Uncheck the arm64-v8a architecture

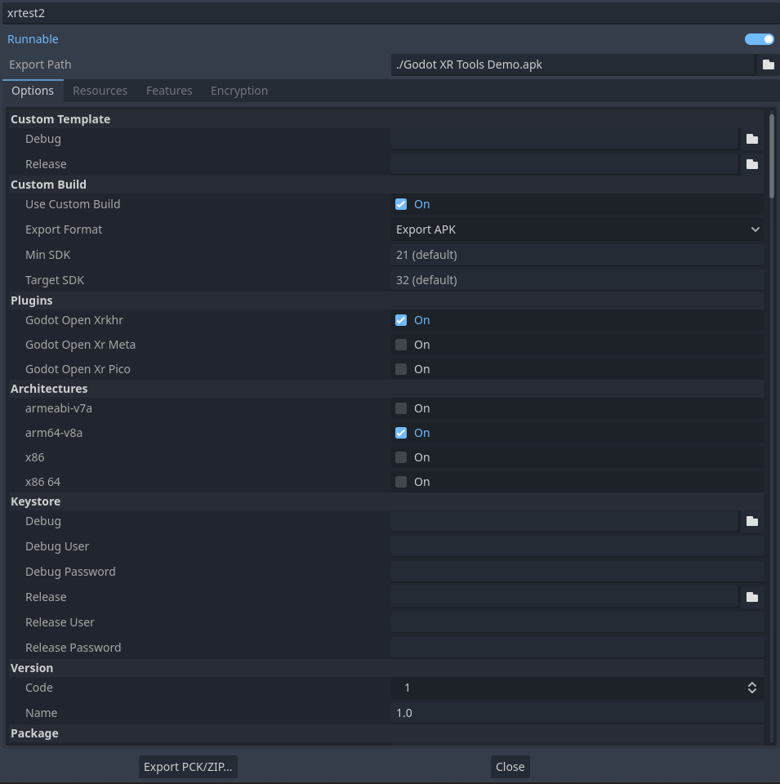click(x=400, y=432)
